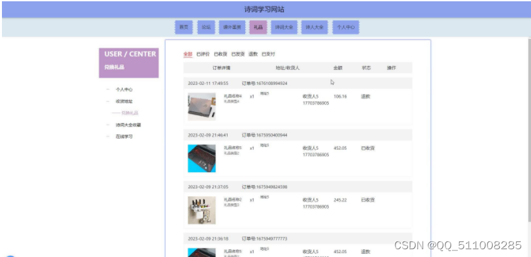Click the 订单详情 column header

pos(222,68)
